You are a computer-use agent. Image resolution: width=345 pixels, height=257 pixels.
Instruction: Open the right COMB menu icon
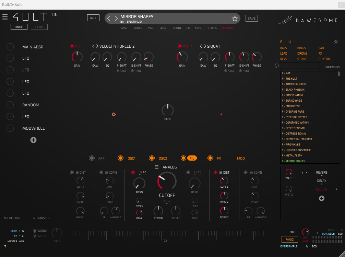click(251, 173)
